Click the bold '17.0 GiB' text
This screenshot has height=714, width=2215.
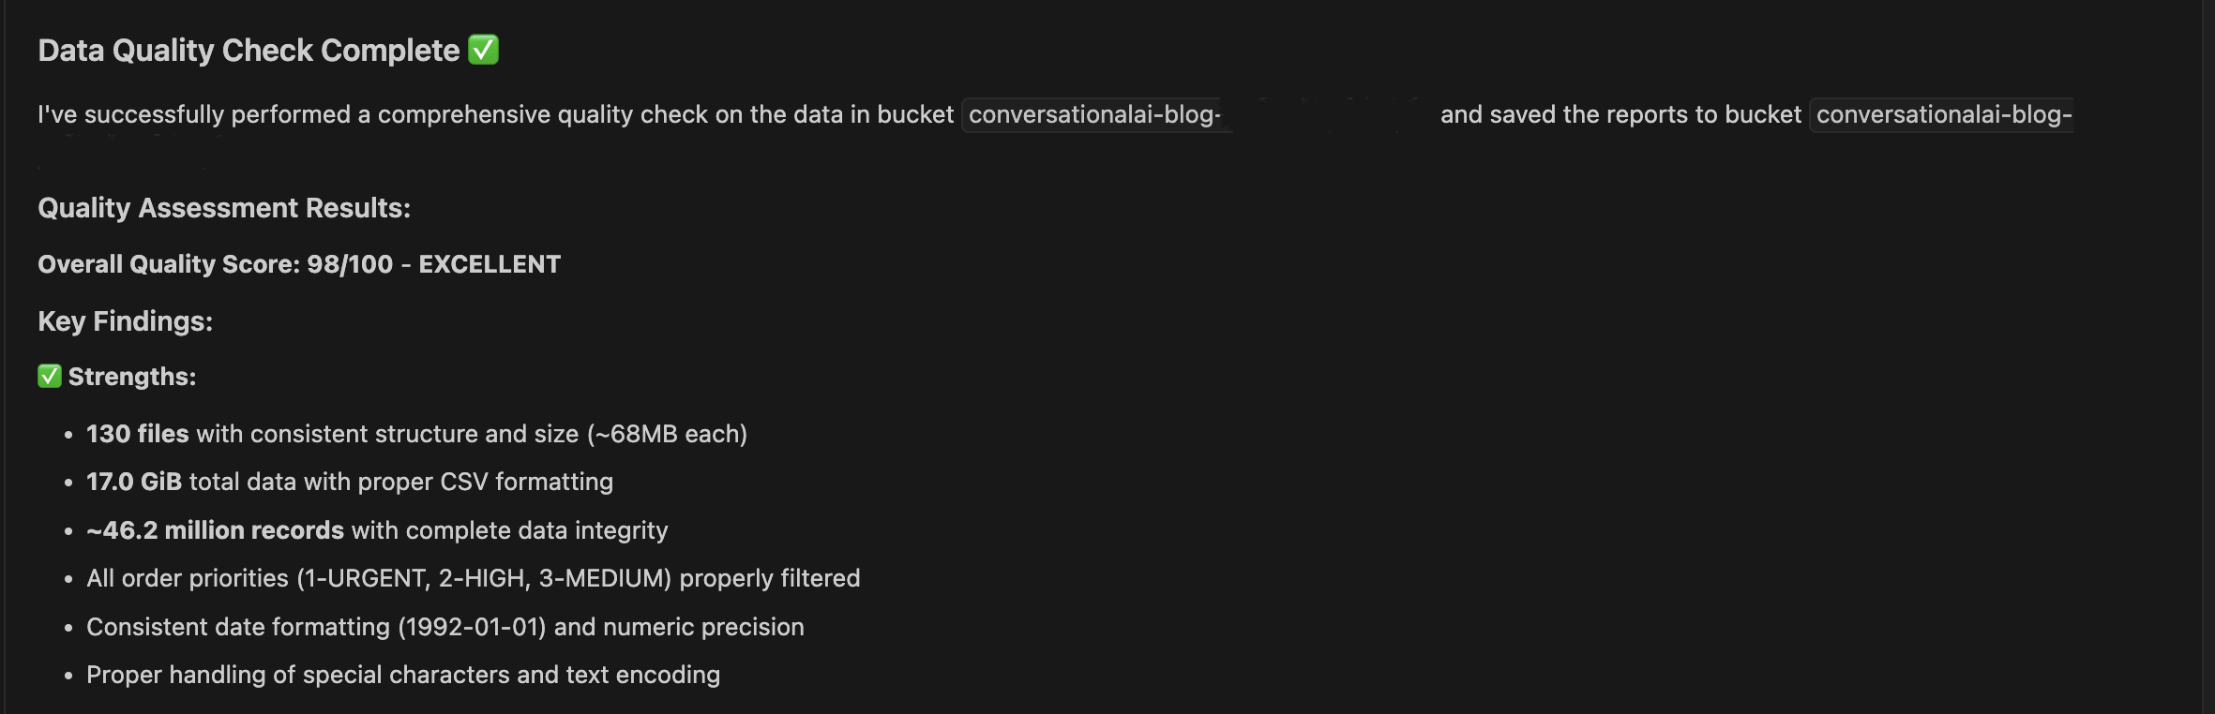pos(134,482)
